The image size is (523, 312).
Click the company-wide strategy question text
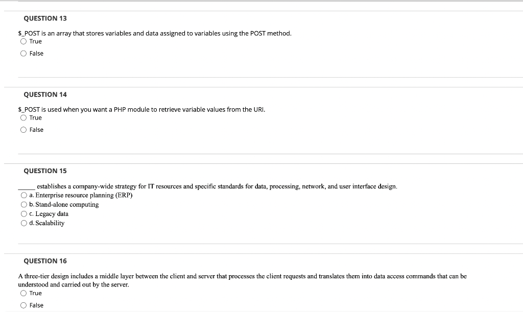pyautogui.click(x=208, y=186)
